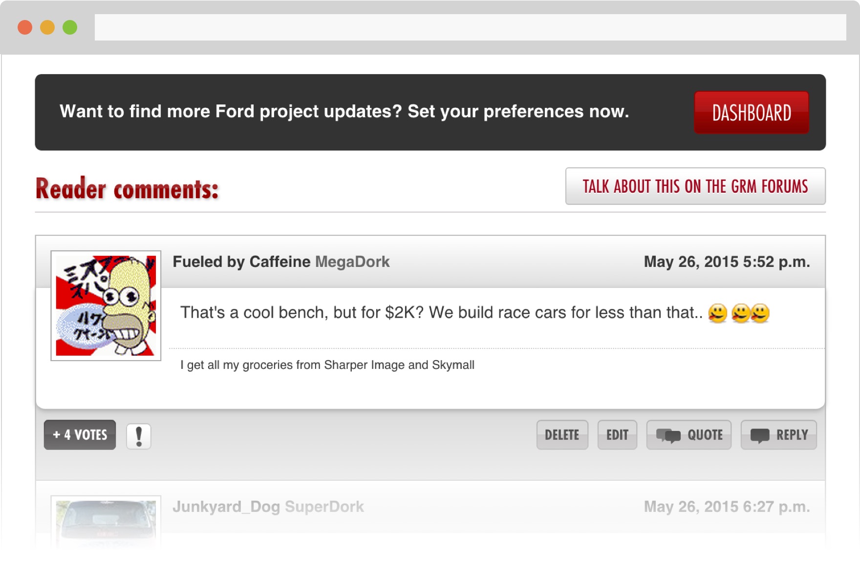Click the Sharper Image and Skymall signature text
This screenshot has height=570, width=860.
(327, 365)
